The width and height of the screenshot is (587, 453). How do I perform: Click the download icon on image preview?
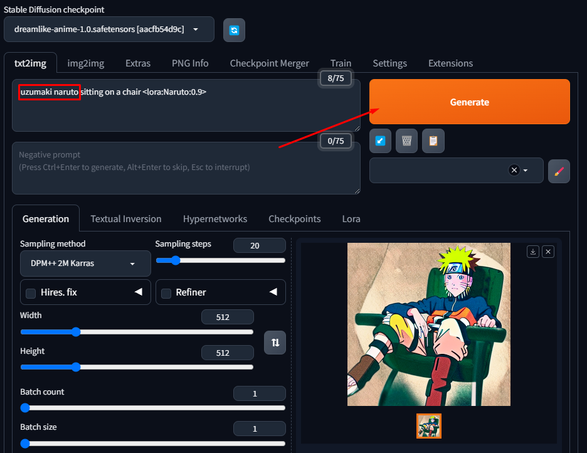(533, 252)
